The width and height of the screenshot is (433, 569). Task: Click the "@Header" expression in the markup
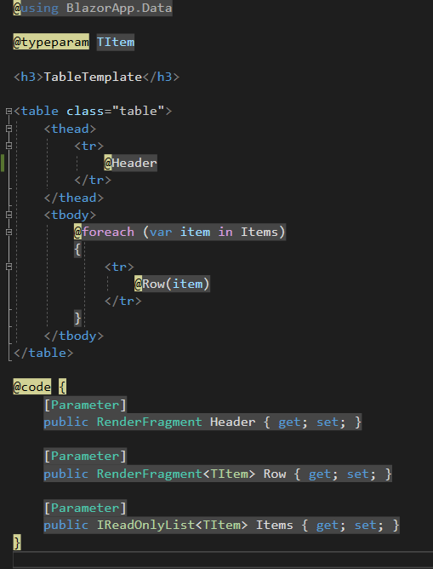coord(130,163)
